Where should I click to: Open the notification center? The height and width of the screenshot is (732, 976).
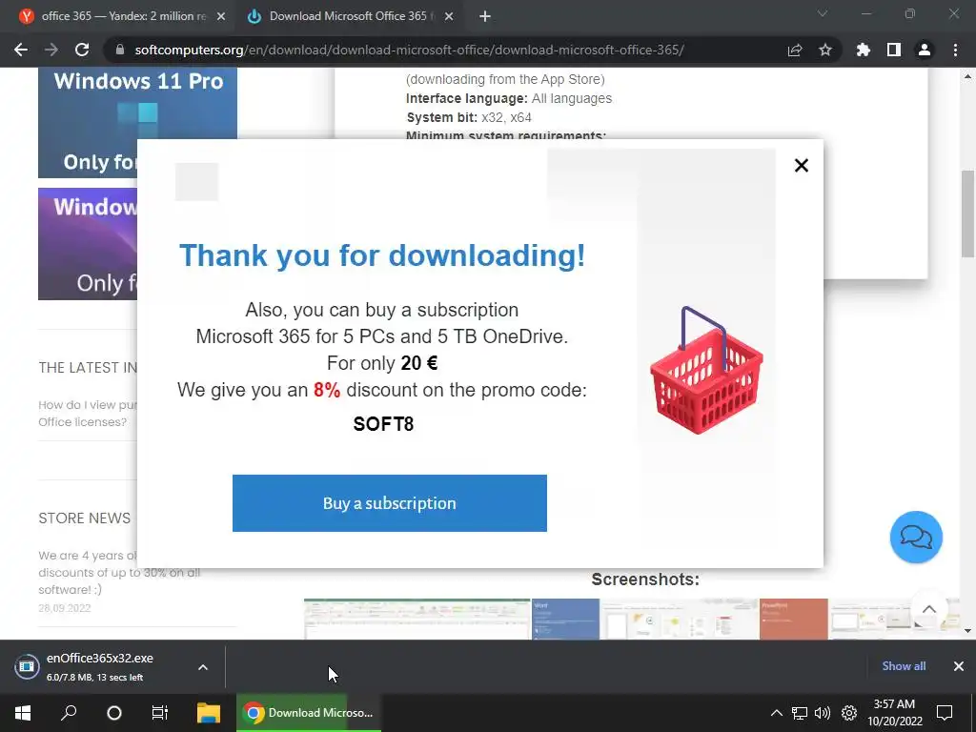pyautogui.click(x=945, y=713)
